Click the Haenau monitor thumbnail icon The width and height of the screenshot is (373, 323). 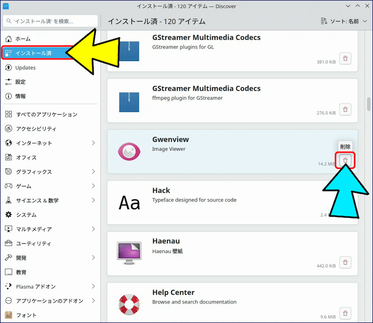point(129,254)
